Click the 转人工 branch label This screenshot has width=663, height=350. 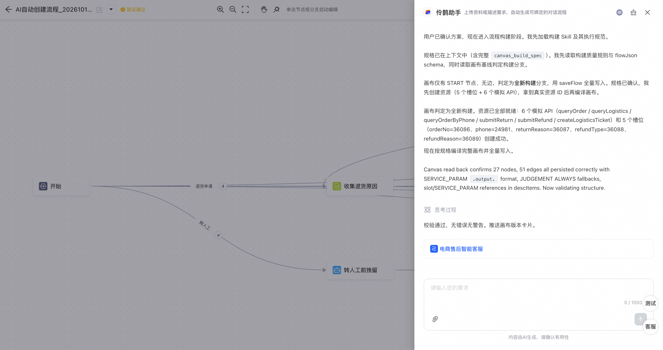tap(205, 225)
